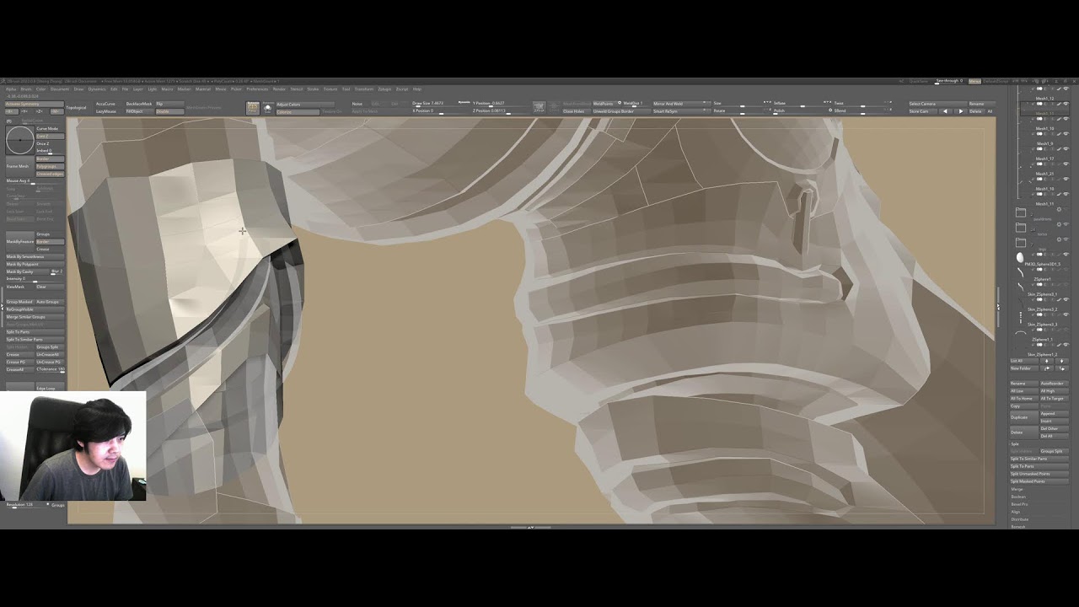Open the Preferences menu
Image resolution: width=1079 pixels, height=607 pixels.
pyautogui.click(x=257, y=89)
